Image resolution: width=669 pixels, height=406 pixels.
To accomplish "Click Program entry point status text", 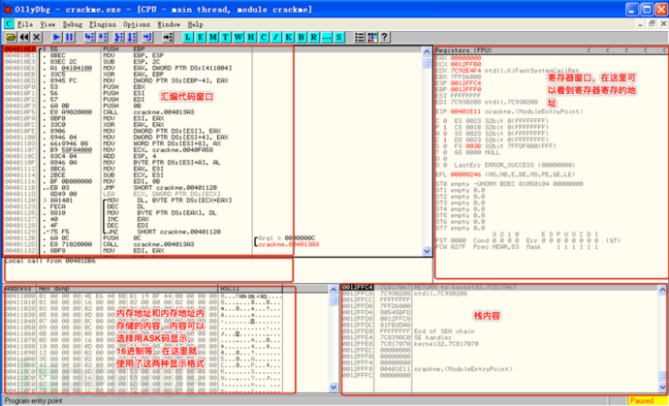I will coord(34,401).
